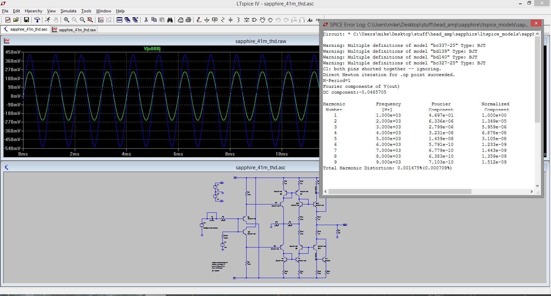
Task: Click the bd139 model warning line
Action: click(400, 51)
